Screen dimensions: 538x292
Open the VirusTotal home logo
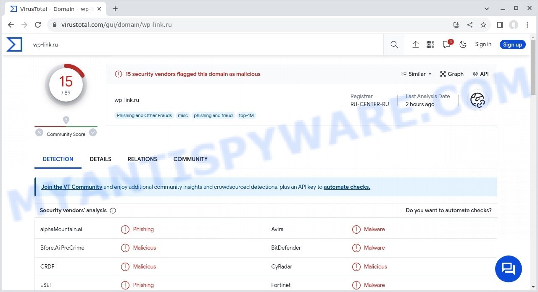click(14, 44)
